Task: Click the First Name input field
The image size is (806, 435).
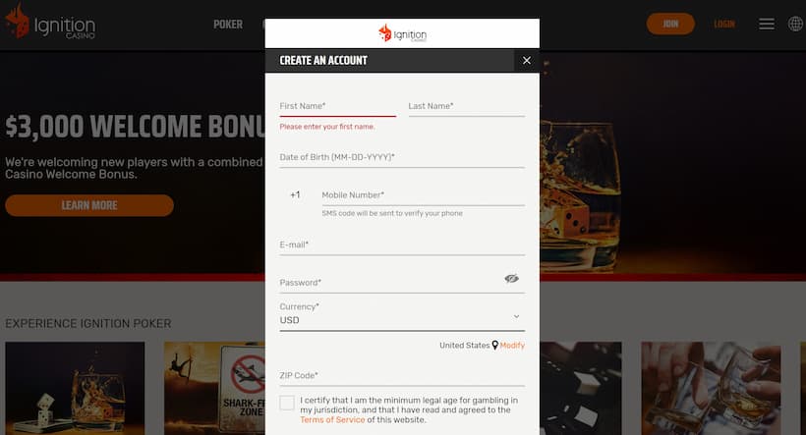Action: tap(338, 106)
